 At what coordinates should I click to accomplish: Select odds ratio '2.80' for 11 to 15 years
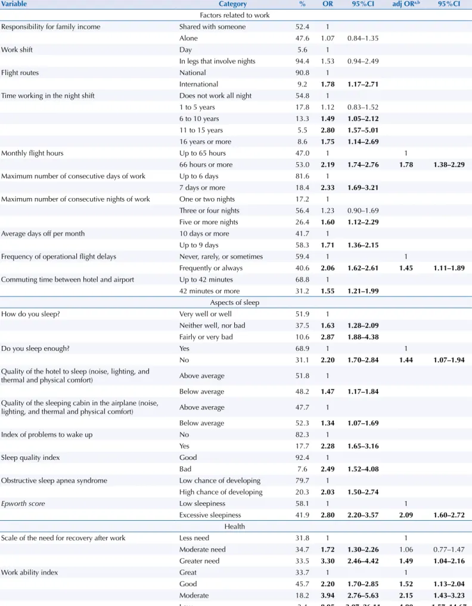[328, 130]
